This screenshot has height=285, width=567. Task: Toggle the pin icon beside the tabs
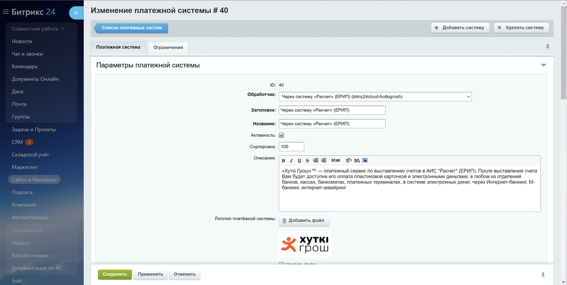pos(548,47)
